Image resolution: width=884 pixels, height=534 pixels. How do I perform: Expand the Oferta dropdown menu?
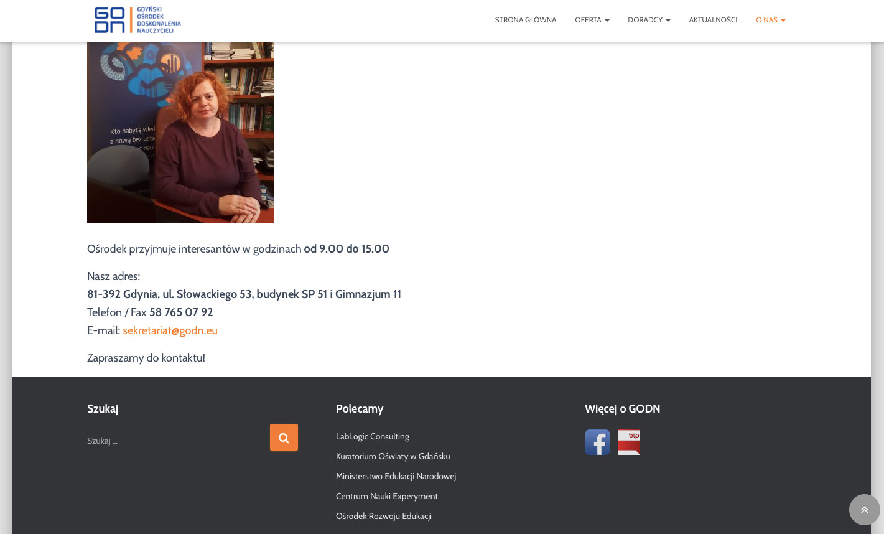tap(592, 20)
